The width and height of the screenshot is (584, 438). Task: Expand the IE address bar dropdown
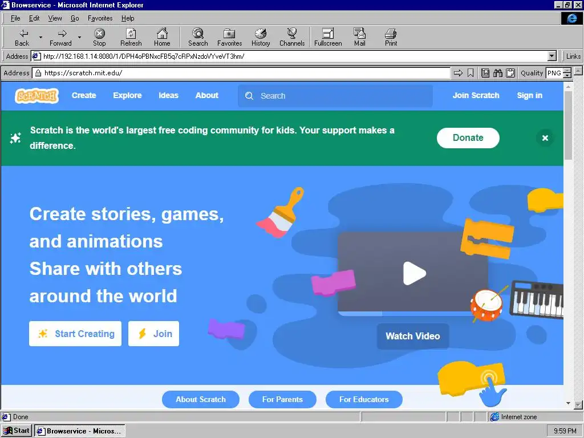tap(552, 56)
